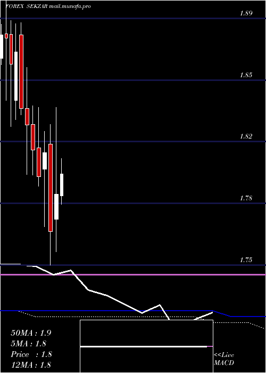266x373 pixels.
Task: Click the 1.78 price axis label
Action: pyautogui.click(x=246, y=198)
